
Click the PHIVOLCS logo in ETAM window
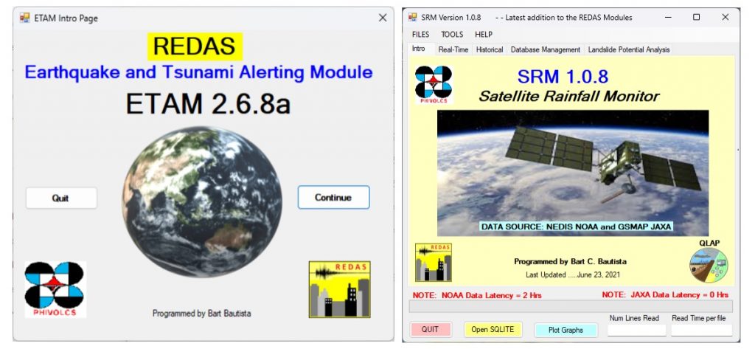coord(55,289)
